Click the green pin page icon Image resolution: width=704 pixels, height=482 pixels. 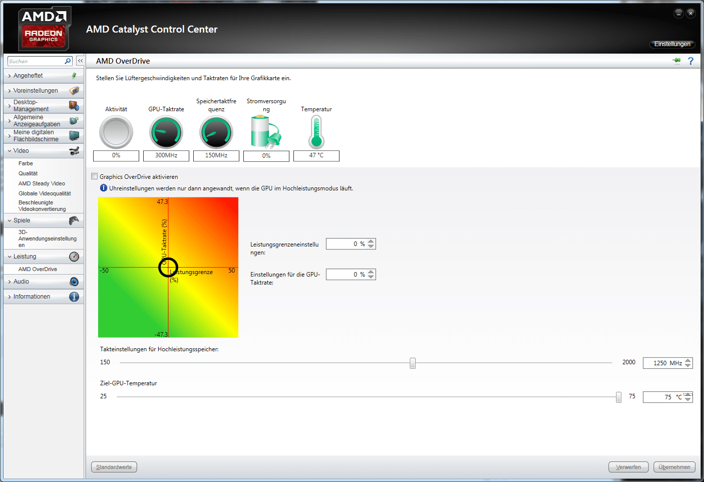(x=676, y=61)
